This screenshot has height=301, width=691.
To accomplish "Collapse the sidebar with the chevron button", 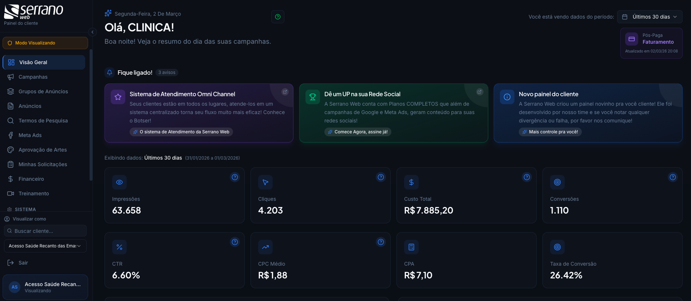I will click(x=92, y=32).
